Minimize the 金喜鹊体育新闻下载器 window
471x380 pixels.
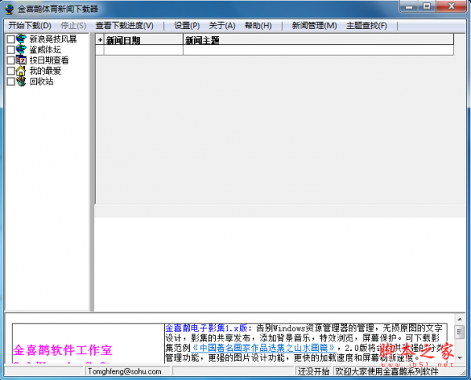pos(409,6)
